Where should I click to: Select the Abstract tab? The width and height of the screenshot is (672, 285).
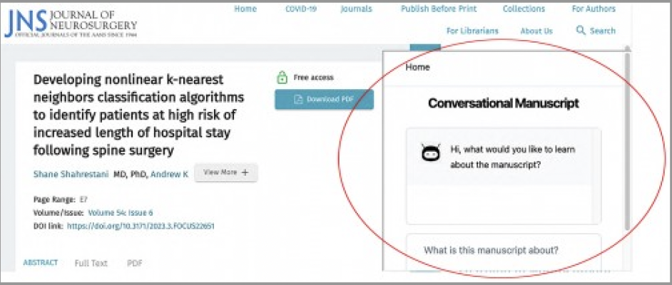pyautogui.click(x=41, y=263)
